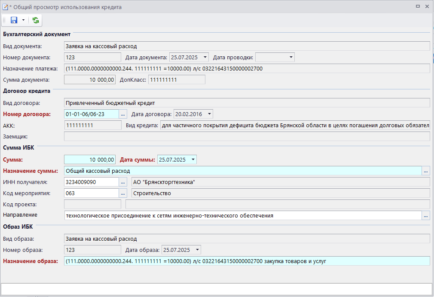Expand the Дата договора date picker
Image resolution: width=434 pixels, height=297 pixels.
coord(209,114)
